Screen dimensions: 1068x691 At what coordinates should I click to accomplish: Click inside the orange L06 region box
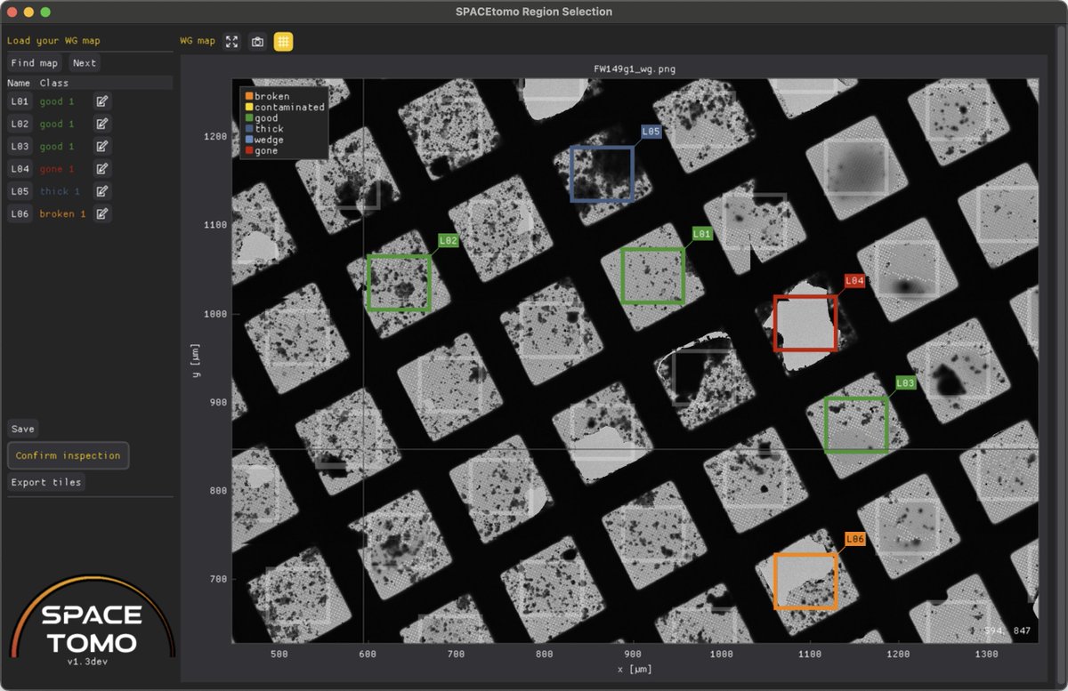(805, 581)
